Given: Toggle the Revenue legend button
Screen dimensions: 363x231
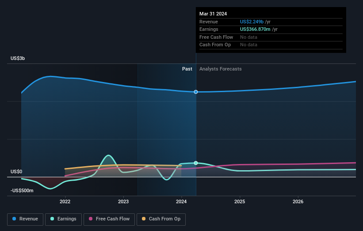Looking at the screenshot, I should tap(25, 219).
